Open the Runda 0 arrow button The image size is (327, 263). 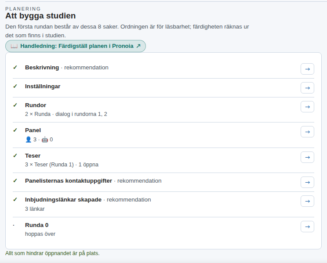point(307,227)
